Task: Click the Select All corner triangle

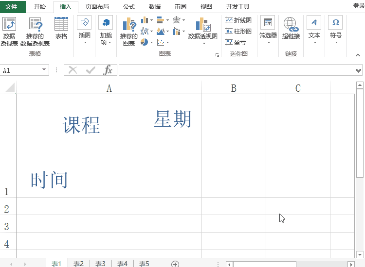Action: pos(10,88)
